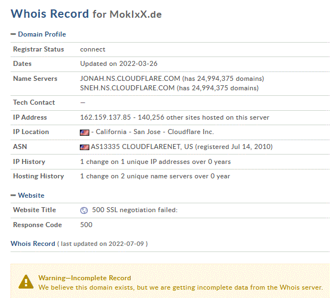Open SNEH.NS.CLOUDFLARE.COM name server
This screenshot has width=330, height=298.
pos(128,88)
